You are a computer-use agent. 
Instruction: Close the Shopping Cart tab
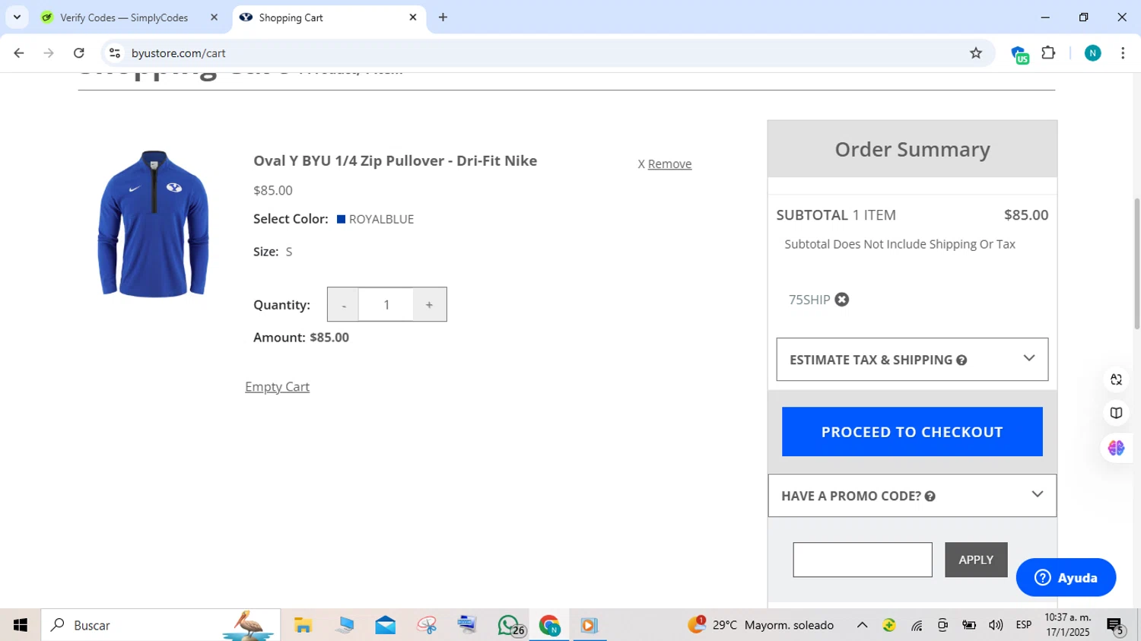coord(413,17)
